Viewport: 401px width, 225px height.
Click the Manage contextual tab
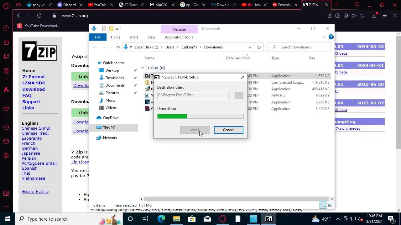[179, 29]
